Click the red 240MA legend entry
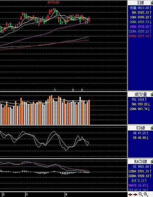 tap(140, 36)
